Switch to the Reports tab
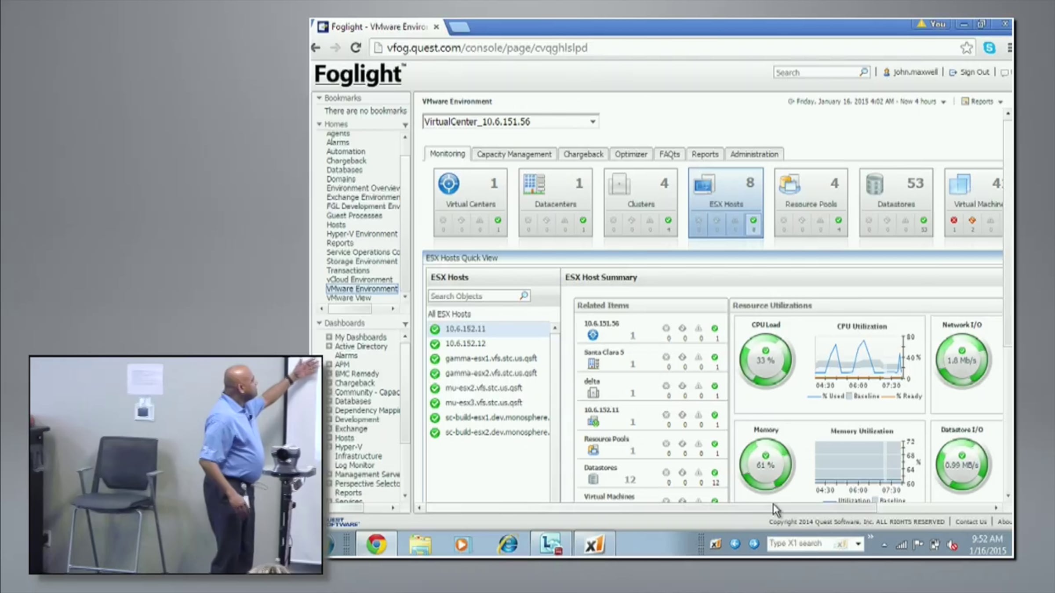Viewport: 1055px width, 593px height. coord(705,154)
